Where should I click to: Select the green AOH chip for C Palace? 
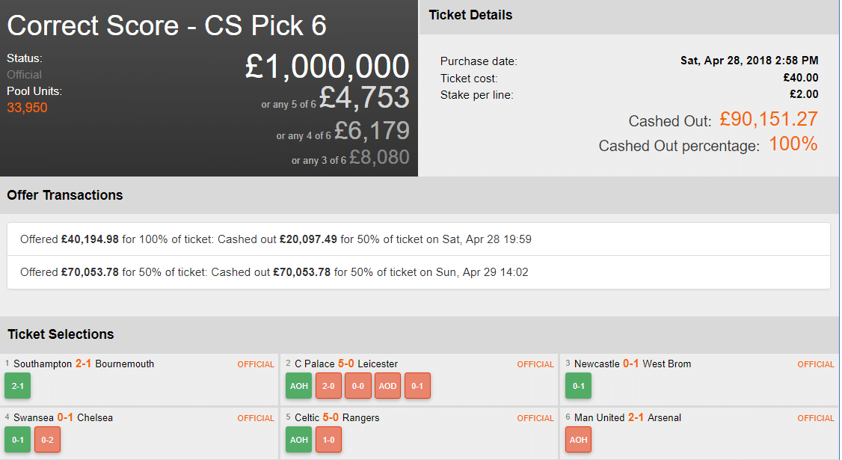298,386
